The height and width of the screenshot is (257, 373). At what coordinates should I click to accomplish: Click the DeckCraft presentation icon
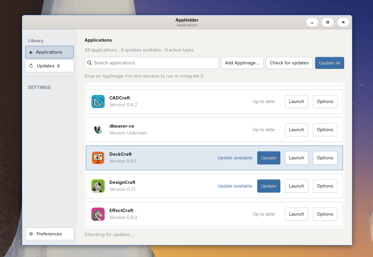[x=98, y=158]
